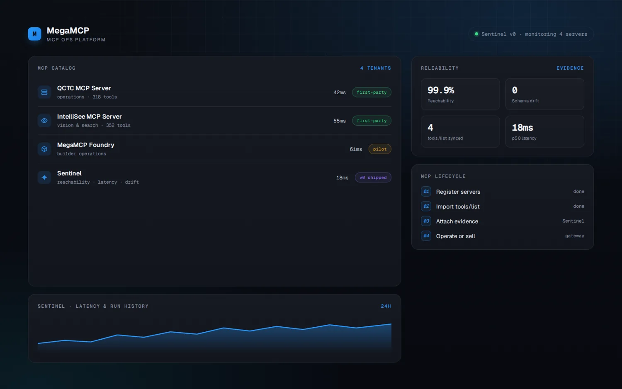Click the 01 step badge

pyautogui.click(x=426, y=192)
